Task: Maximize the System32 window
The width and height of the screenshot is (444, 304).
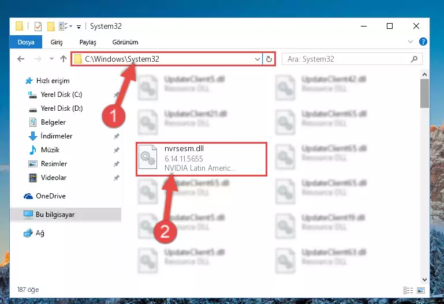Action: click(390, 26)
